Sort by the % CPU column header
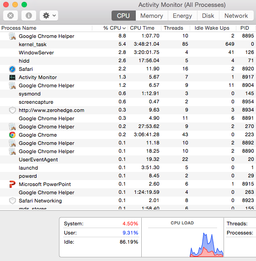The image size is (256, 261). click(110, 28)
